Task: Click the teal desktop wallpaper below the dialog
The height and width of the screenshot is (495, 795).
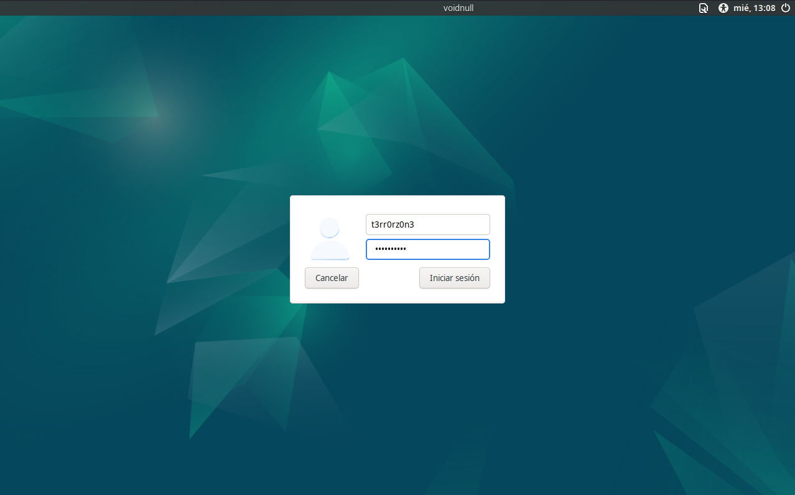Action: tap(398, 386)
